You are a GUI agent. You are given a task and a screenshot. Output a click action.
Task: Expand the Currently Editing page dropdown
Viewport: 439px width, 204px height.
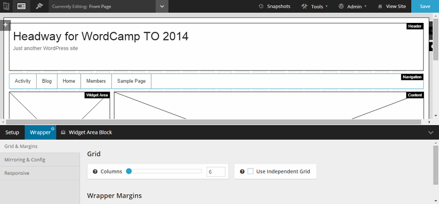tap(162, 6)
